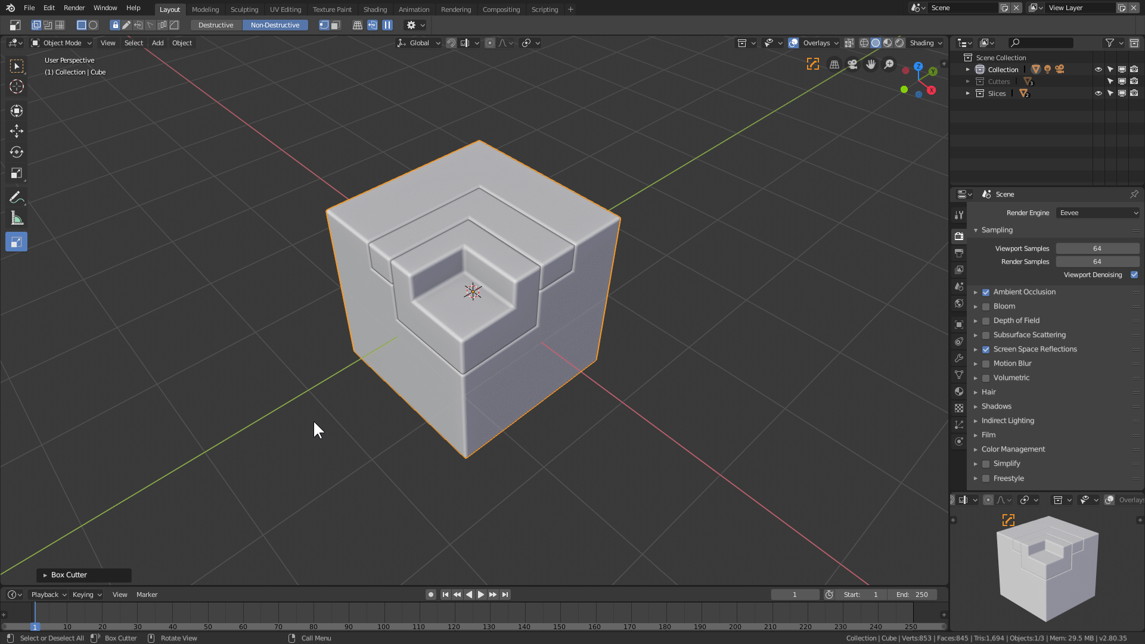Enable the Bloom checkbox
This screenshot has width=1145, height=644.
tap(986, 306)
